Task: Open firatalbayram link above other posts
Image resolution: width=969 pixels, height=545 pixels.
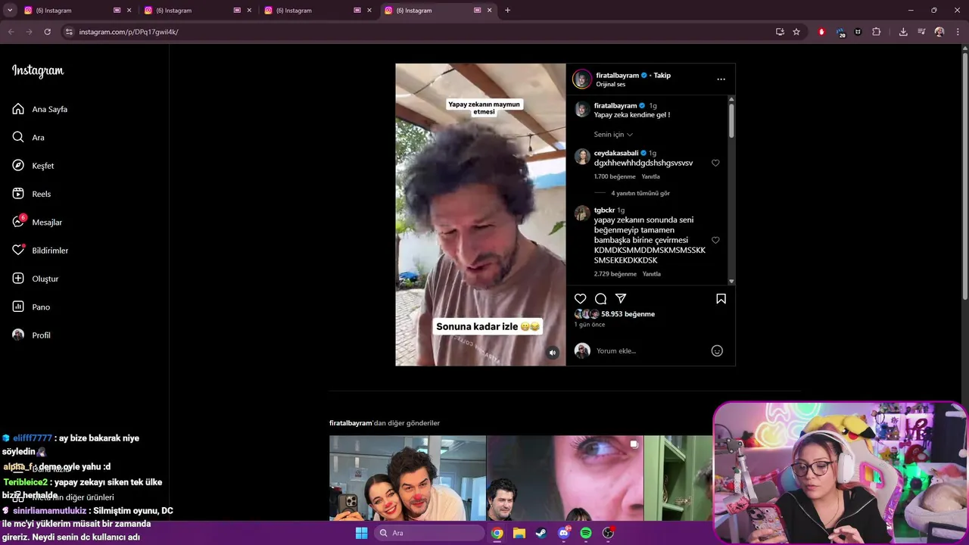Action: [x=351, y=423]
